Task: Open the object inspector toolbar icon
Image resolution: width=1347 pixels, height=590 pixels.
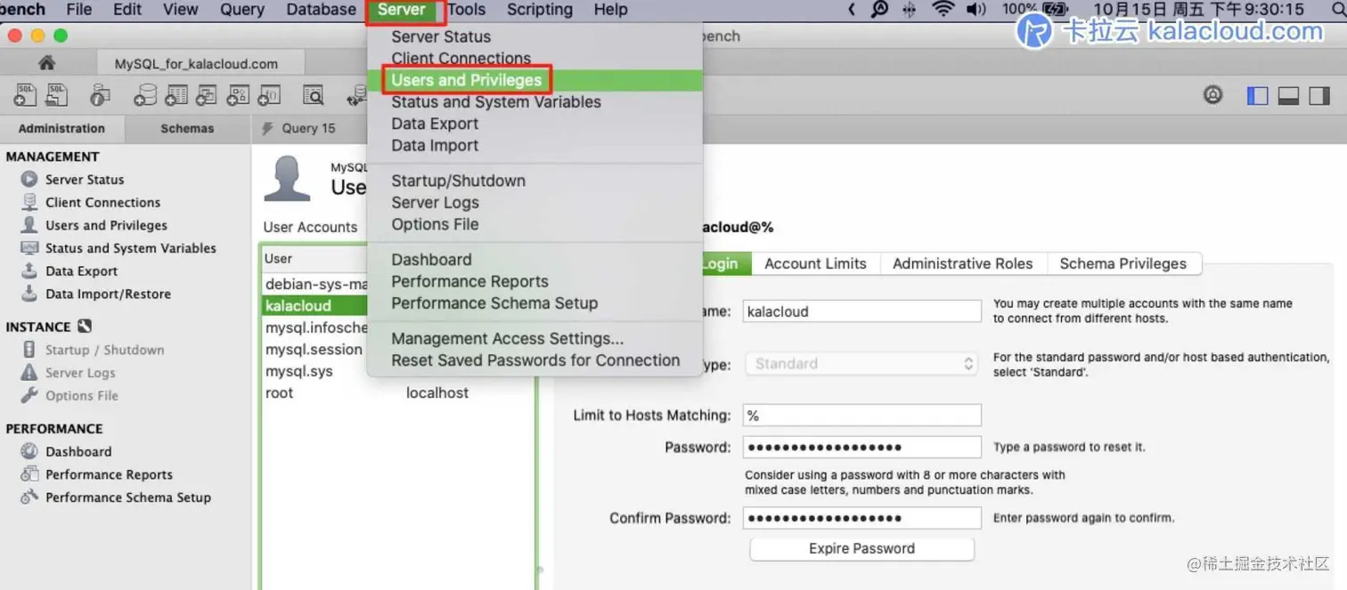Action: pyautogui.click(x=100, y=94)
